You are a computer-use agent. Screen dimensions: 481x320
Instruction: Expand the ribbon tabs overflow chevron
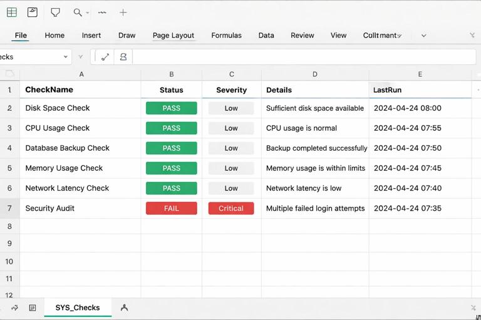click(423, 36)
